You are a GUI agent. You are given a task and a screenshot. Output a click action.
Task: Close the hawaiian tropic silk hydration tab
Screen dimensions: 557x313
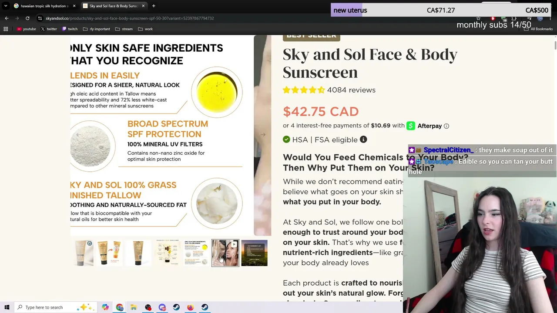[x=74, y=6]
